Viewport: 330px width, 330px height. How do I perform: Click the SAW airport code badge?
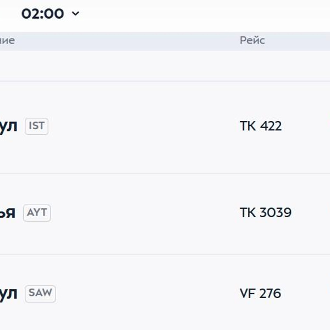40,293
